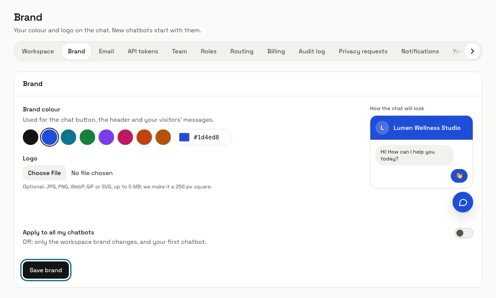
Task: Open the Privacy requests tab
Action: 363,51
